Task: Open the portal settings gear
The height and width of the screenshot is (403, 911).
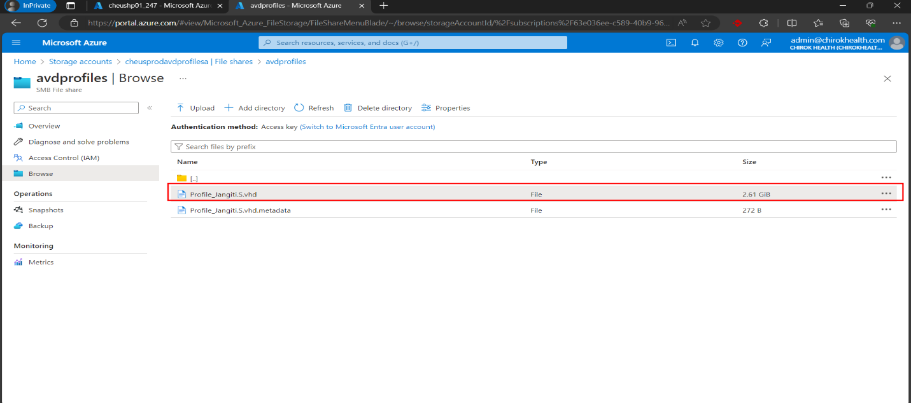Action: [719, 43]
